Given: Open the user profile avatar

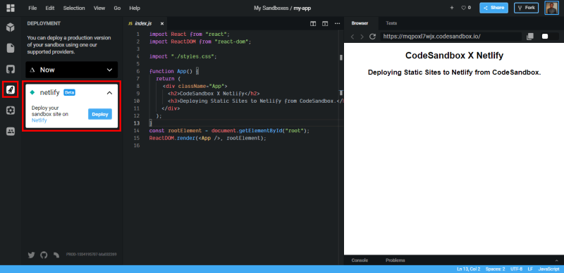Looking at the screenshot, I should pos(551,8).
